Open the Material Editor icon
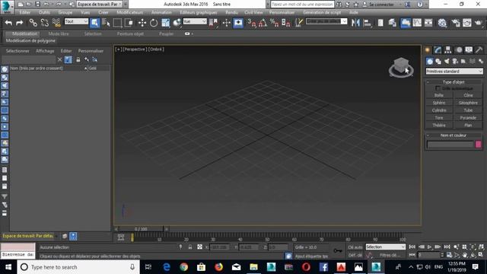This screenshot has width=487, height=274. [442, 23]
